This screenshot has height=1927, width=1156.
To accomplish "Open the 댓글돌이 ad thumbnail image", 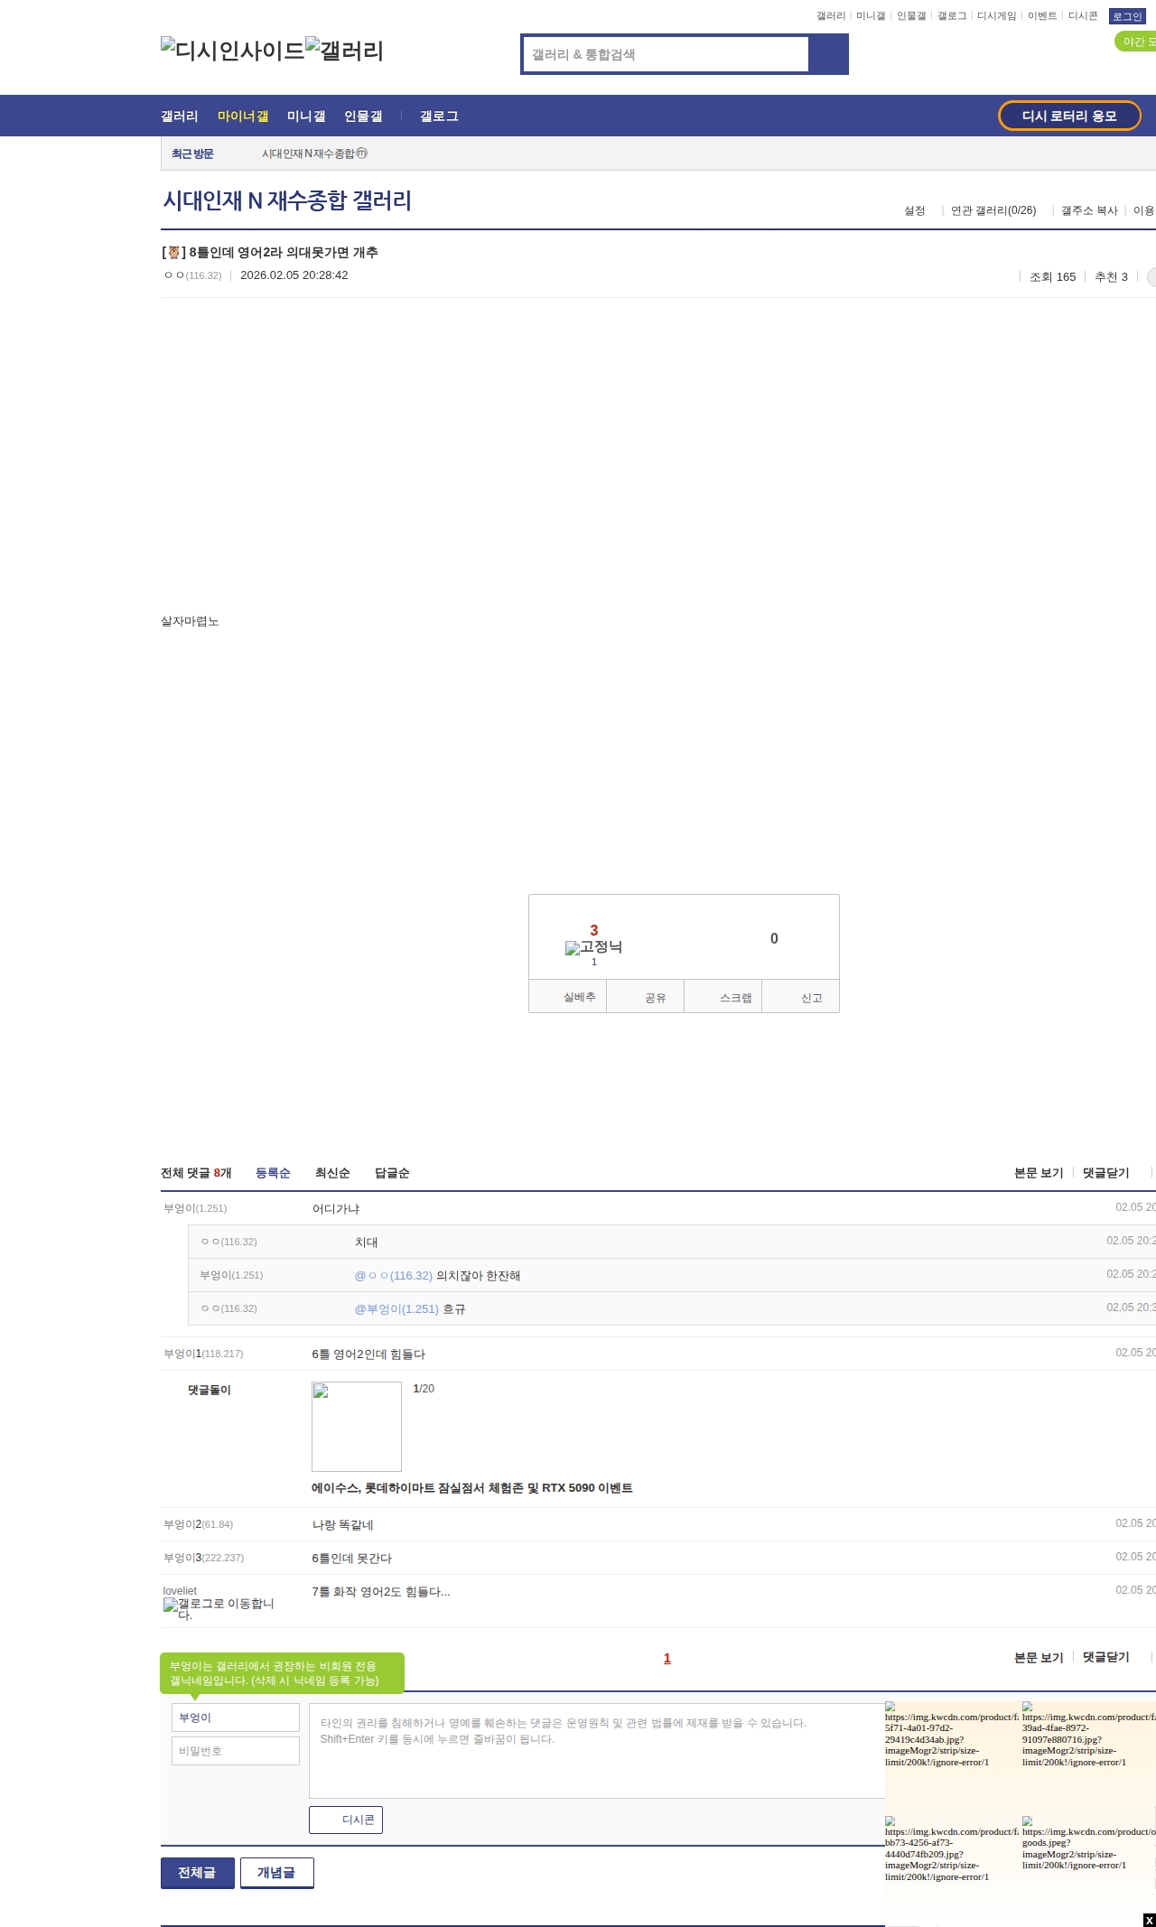I will pos(357,1427).
